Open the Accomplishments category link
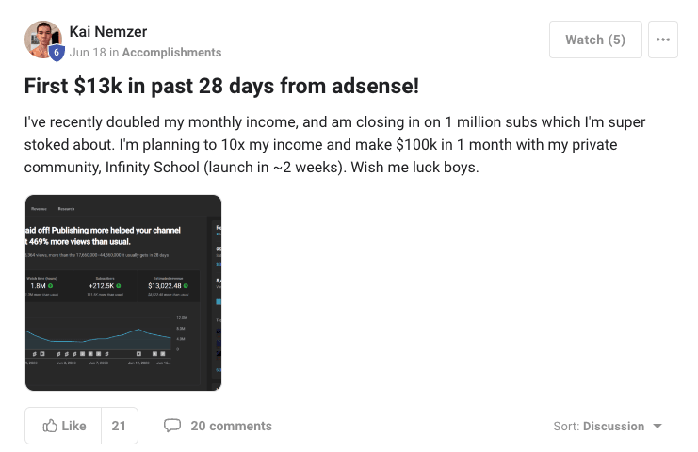Screen dimensions: 698x452 tap(171, 53)
